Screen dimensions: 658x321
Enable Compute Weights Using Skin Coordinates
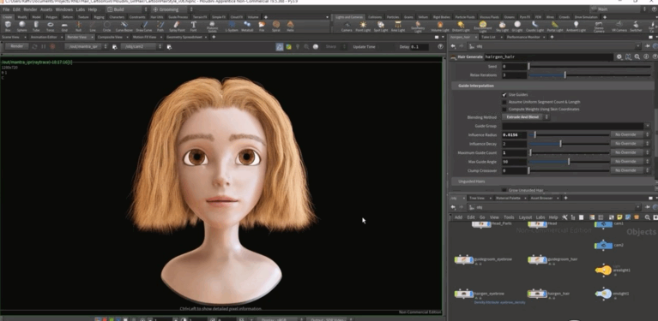[x=504, y=109]
